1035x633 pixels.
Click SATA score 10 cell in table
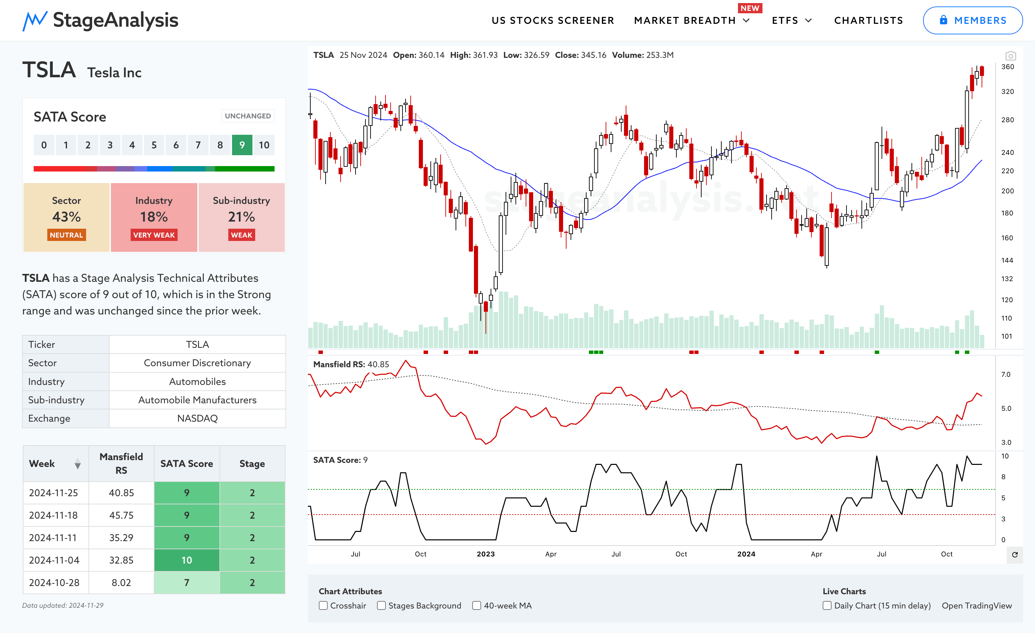[x=186, y=560]
